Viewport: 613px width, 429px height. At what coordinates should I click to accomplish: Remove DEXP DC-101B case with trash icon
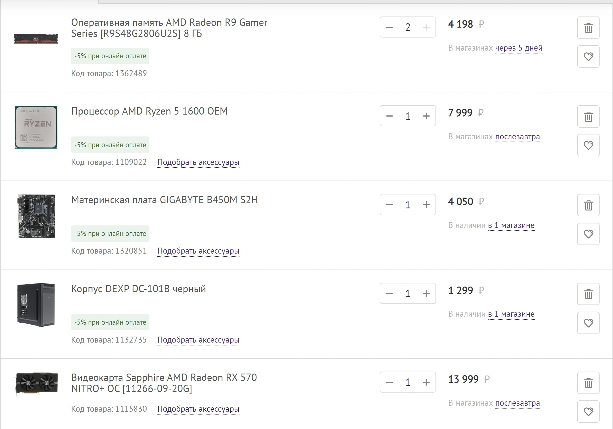(x=588, y=294)
